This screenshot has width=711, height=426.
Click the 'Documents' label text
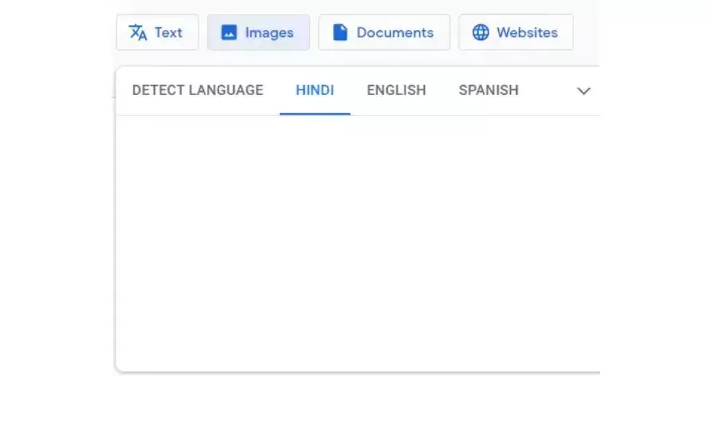tap(395, 33)
